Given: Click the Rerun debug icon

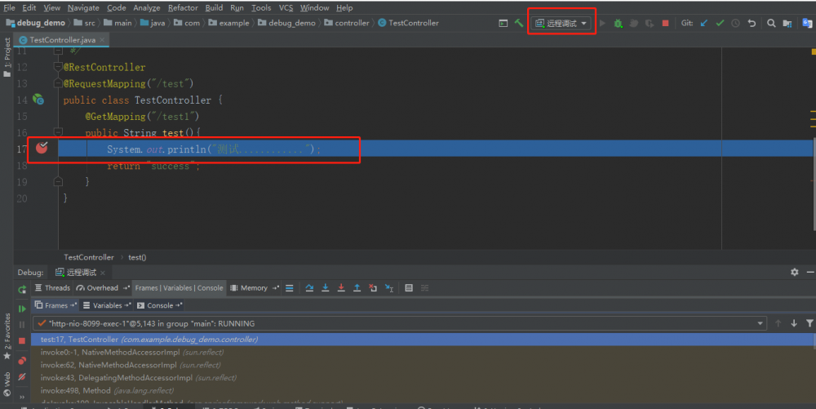Looking at the screenshot, I should tap(22, 289).
